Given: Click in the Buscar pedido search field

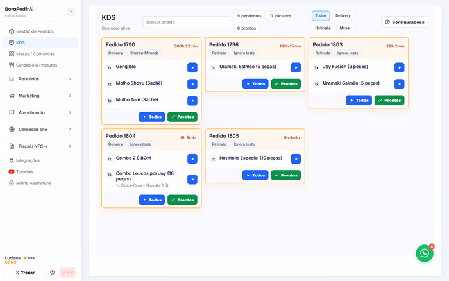Looking at the screenshot, I should (x=186, y=22).
